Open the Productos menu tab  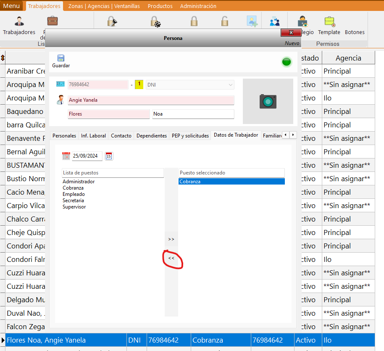point(160,6)
